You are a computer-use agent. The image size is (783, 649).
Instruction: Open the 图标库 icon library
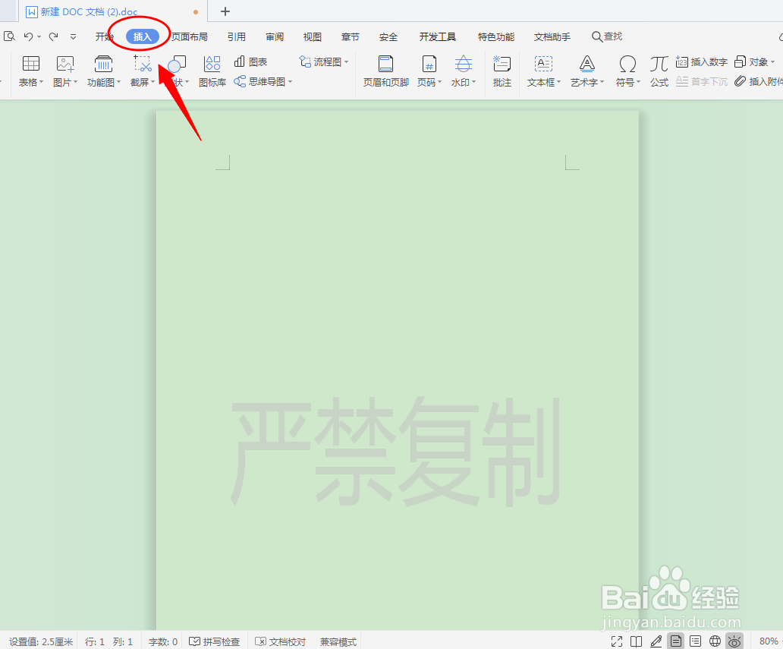(212, 71)
